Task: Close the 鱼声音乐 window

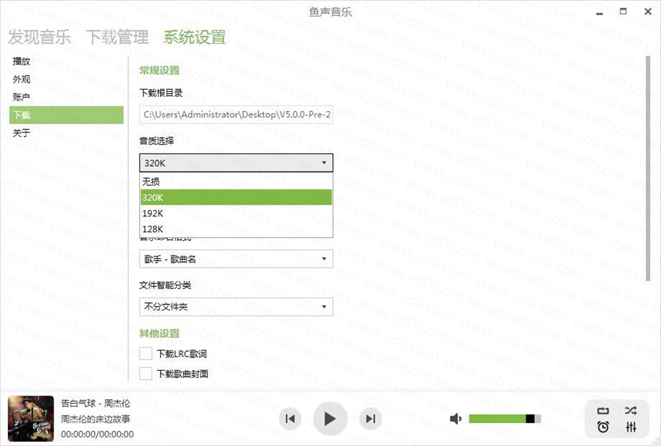Action: point(648,12)
